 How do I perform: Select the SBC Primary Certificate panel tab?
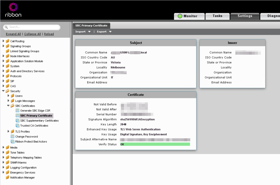point(91,25)
